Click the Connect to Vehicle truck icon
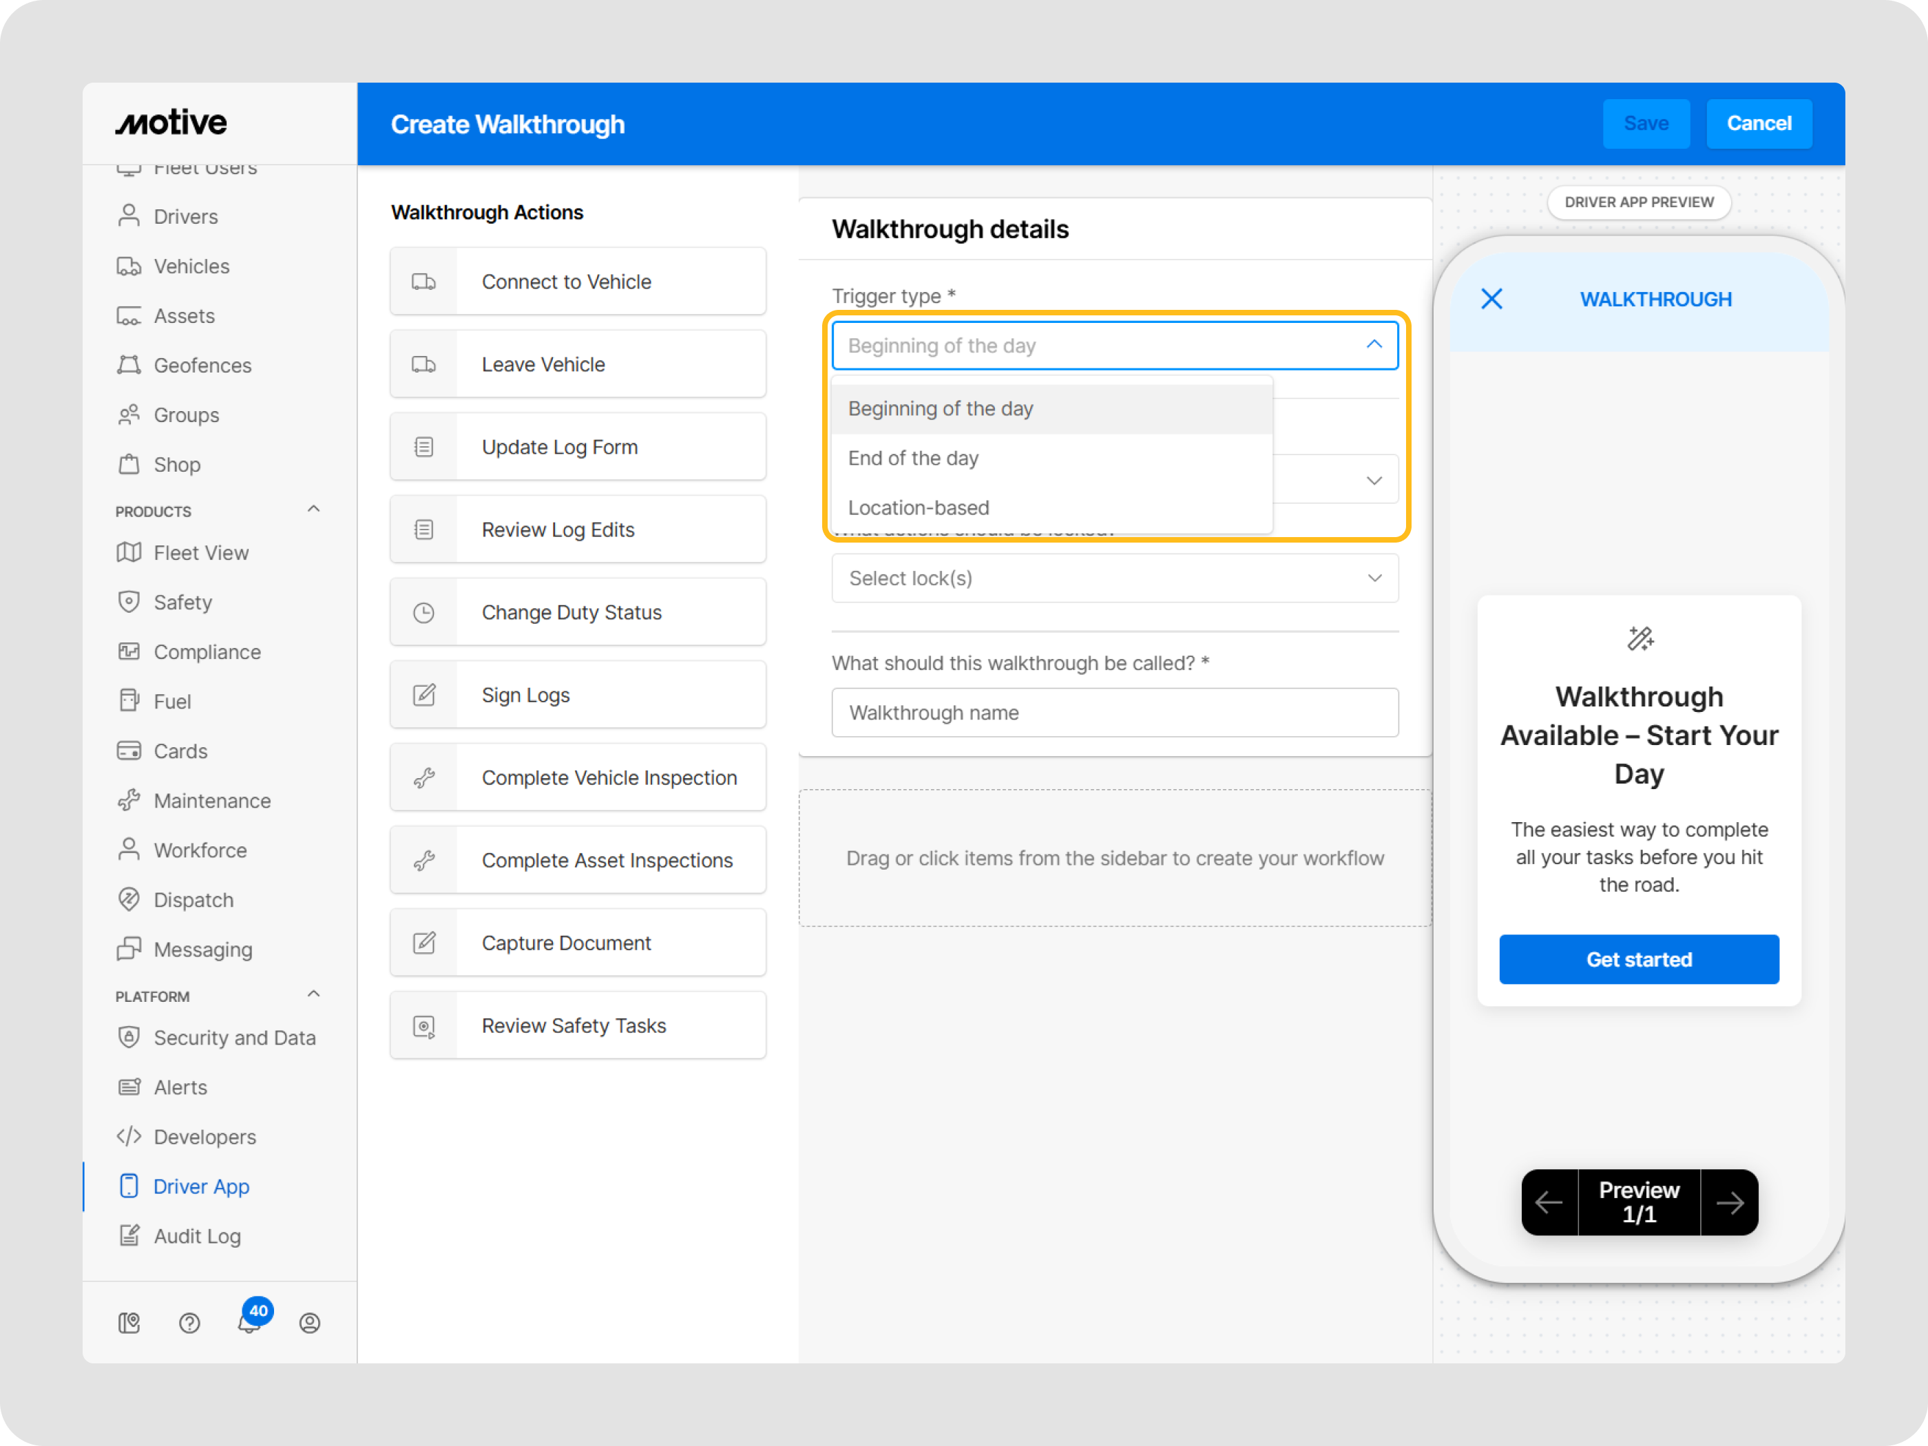Image resolution: width=1928 pixels, height=1446 pixels. pos(423,282)
